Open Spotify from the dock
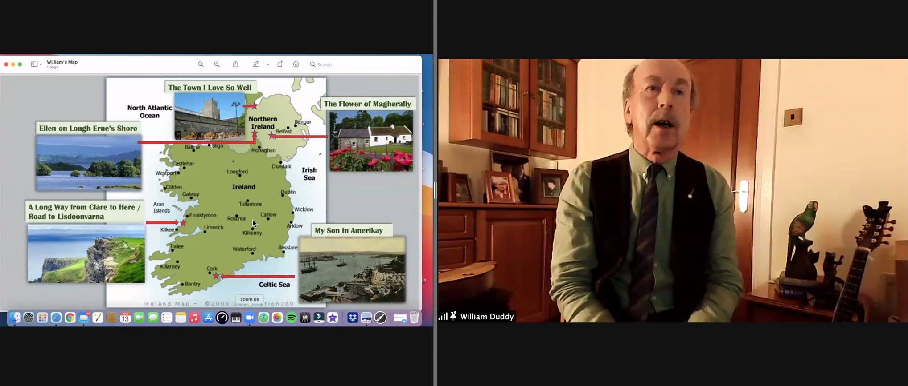This screenshot has height=386, width=908. pyautogui.click(x=291, y=318)
